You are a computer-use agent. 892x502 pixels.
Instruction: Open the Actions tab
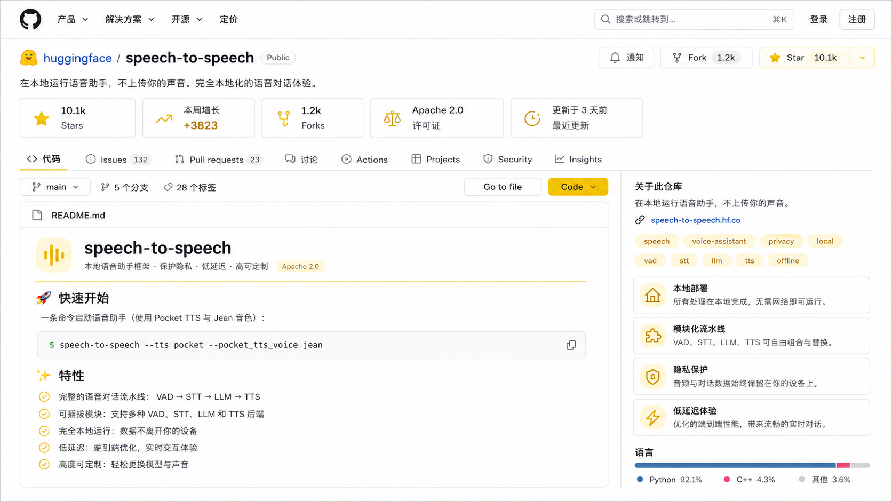[x=365, y=160]
